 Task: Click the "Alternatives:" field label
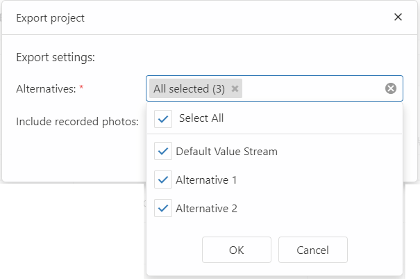click(x=47, y=88)
